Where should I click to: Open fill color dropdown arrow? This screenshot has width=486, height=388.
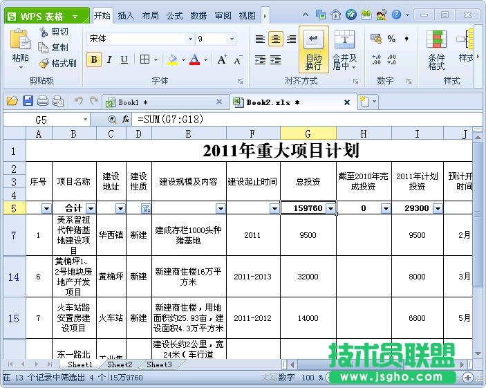click(183, 59)
